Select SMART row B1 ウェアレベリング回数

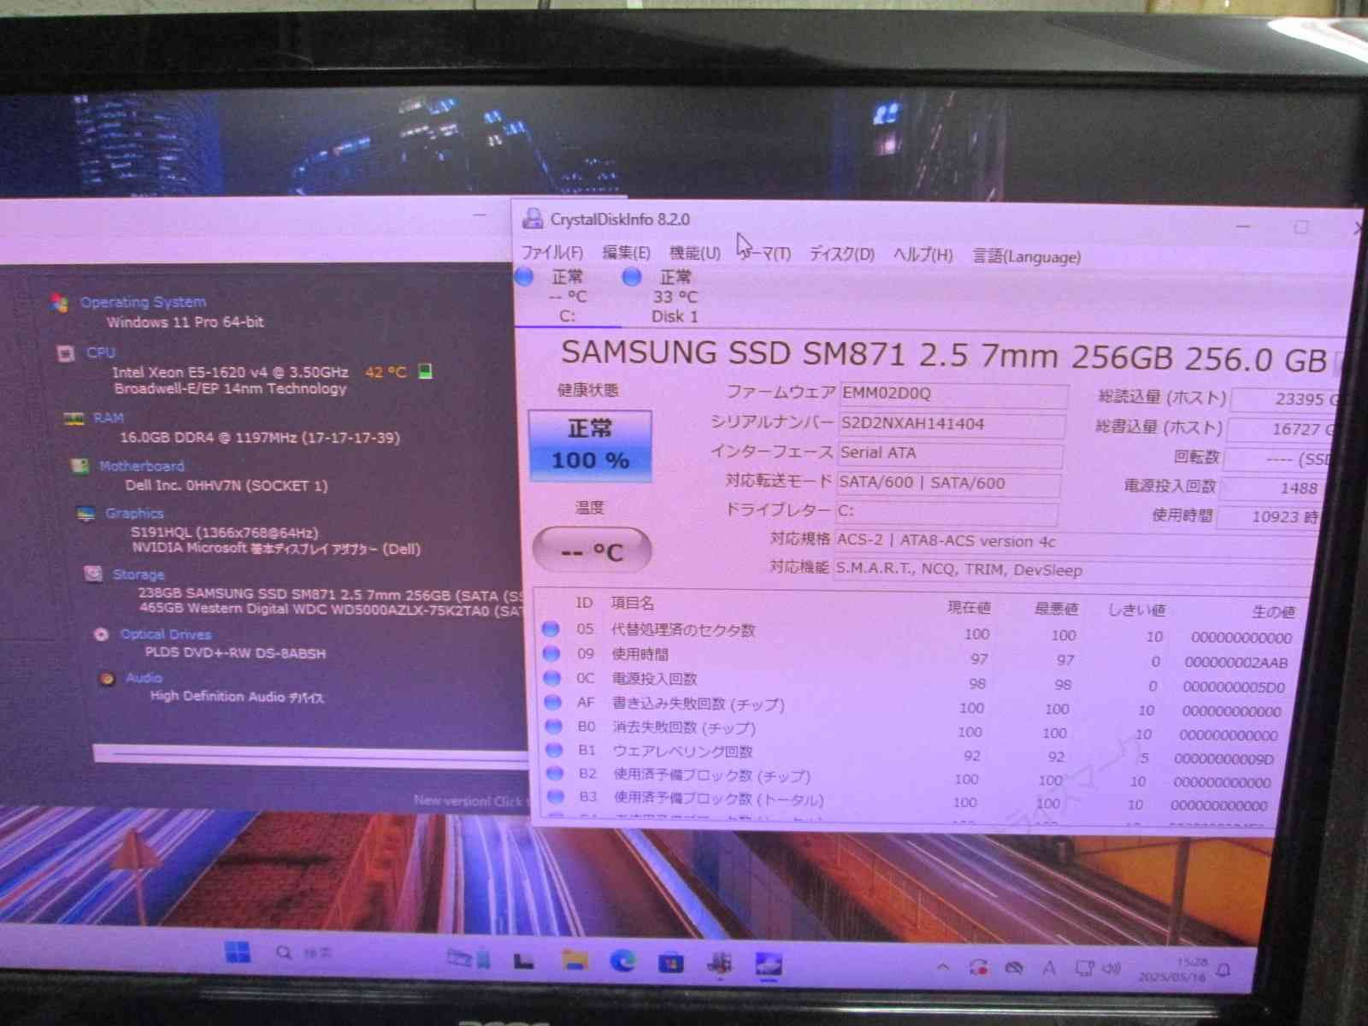pyautogui.click(x=908, y=753)
